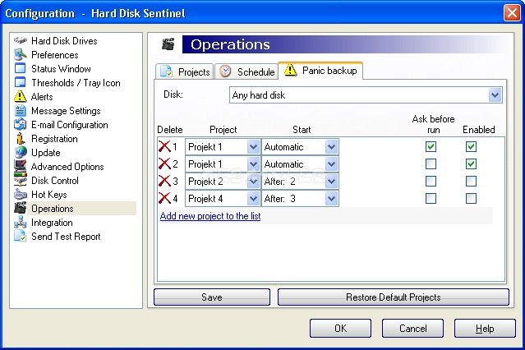
Task: Switch to the Schedule tab
Action: (x=246, y=72)
